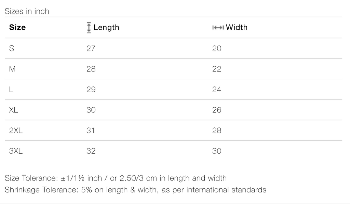Click width value 20 for size S
Screen dimensions: 350x204
[217, 48]
